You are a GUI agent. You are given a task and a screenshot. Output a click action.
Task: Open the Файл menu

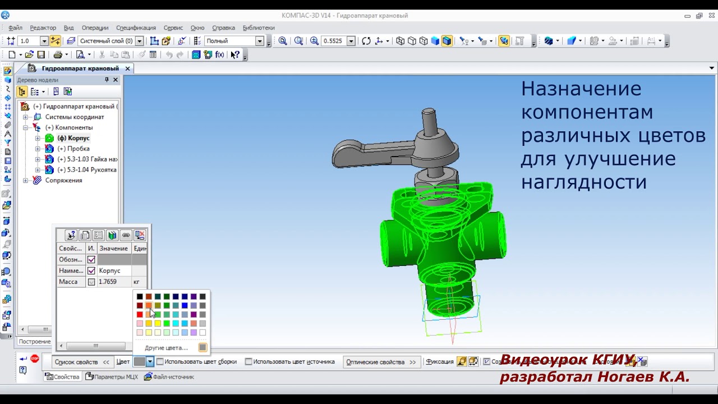click(16, 27)
